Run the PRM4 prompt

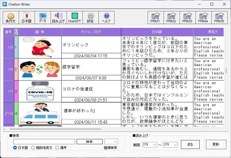[204, 18]
